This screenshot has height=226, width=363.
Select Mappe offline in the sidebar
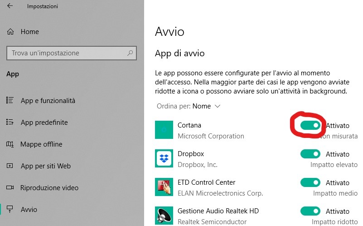41,144
